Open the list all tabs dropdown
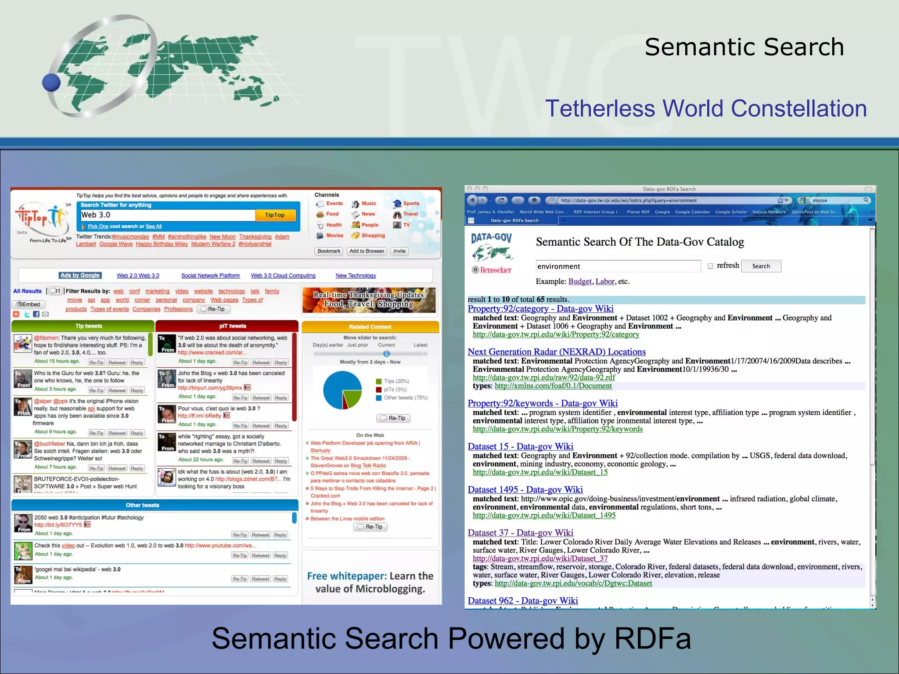This screenshot has width=899, height=674. (x=870, y=221)
